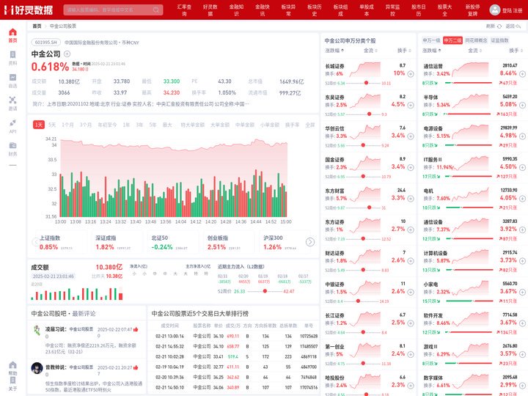Click the plus icon for 东方财富

(411, 199)
